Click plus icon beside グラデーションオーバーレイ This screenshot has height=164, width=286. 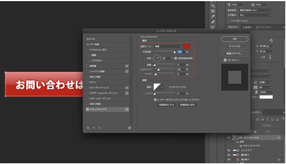tap(127, 93)
